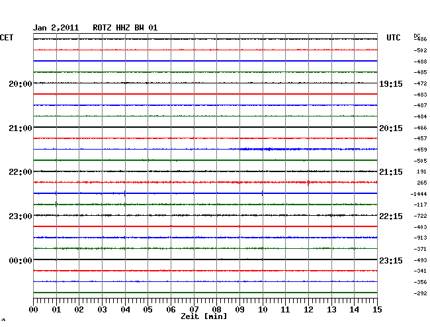Click the DC offset value "-502"
This screenshot has width=430, height=327.
coord(420,50)
